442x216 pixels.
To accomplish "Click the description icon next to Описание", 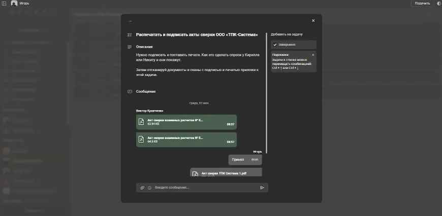I will [x=130, y=47].
